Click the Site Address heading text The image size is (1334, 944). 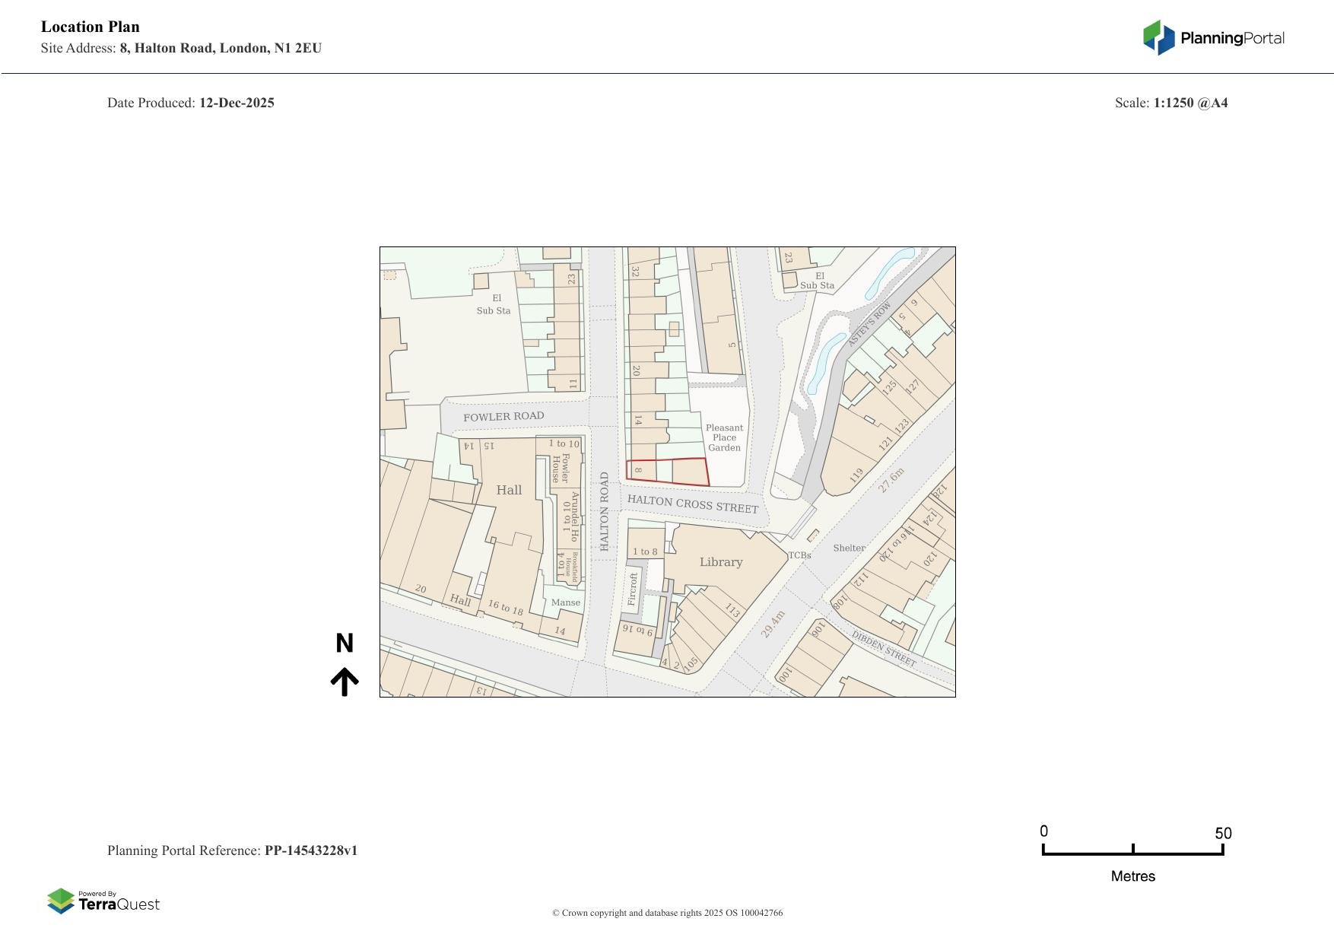181,48
